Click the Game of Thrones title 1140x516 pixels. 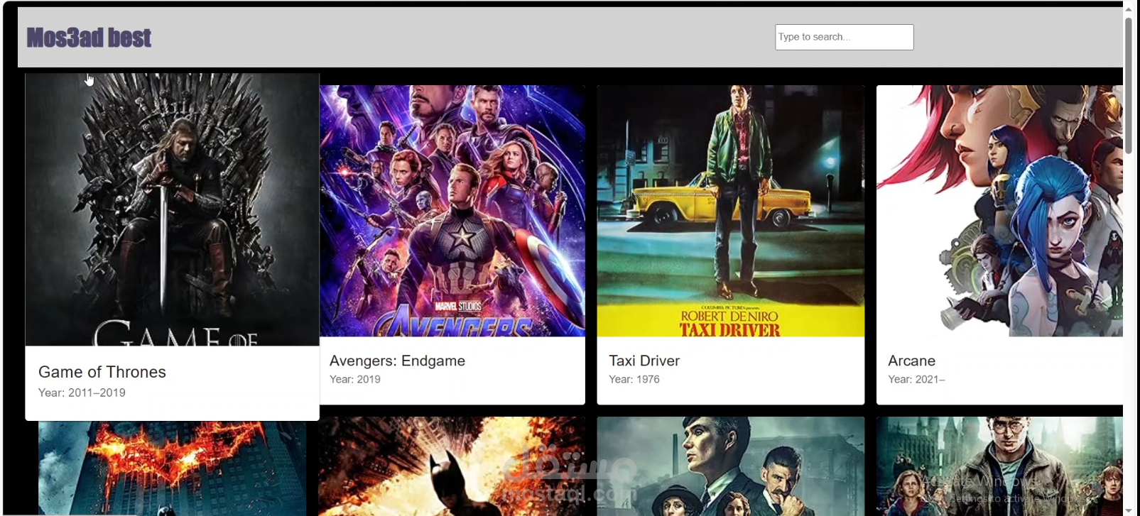point(102,372)
